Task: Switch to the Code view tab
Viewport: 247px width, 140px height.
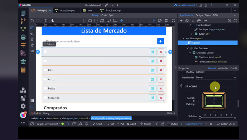Action: [x=104, y=15]
